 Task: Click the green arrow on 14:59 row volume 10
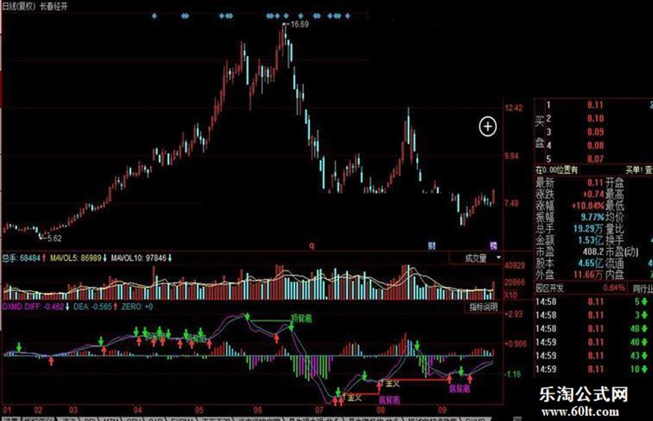pyautogui.click(x=644, y=369)
